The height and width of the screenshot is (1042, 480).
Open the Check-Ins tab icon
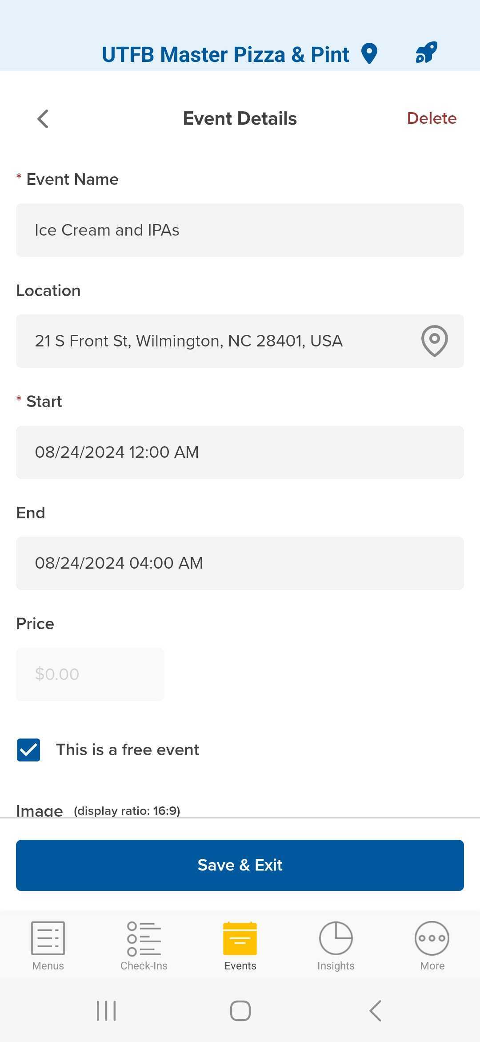coord(144,938)
